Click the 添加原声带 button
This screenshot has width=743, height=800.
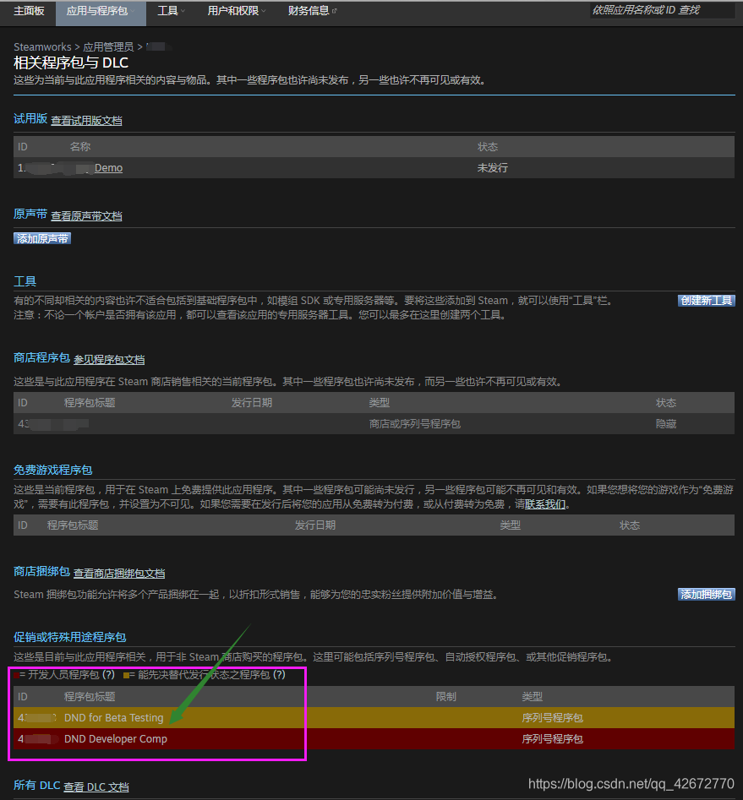tap(42, 238)
